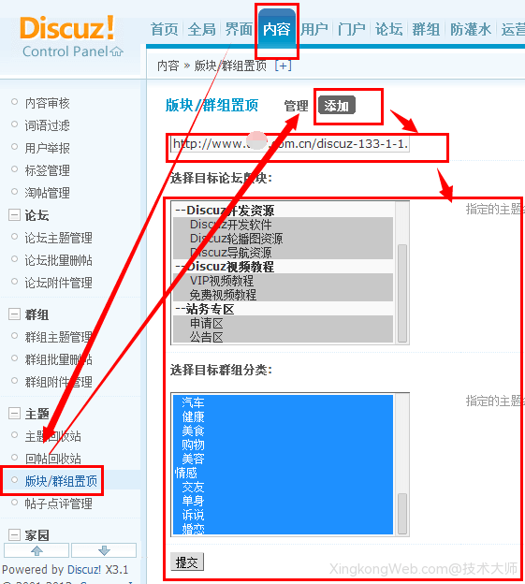525x584 pixels.
Task: Open 标签管理 in the sidebar
Action: (x=48, y=170)
